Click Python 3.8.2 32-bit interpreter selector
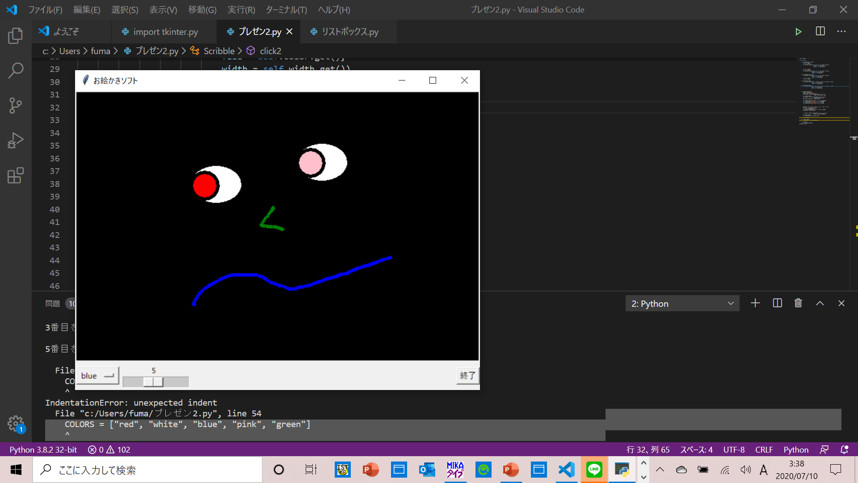The height and width of the screenshot is (483, 858). tap(43, 449)
